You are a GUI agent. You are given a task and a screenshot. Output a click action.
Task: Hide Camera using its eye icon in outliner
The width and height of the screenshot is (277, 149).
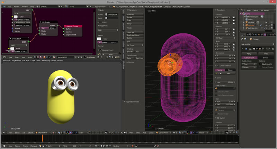pyautogui.click(x=266, y=22)
